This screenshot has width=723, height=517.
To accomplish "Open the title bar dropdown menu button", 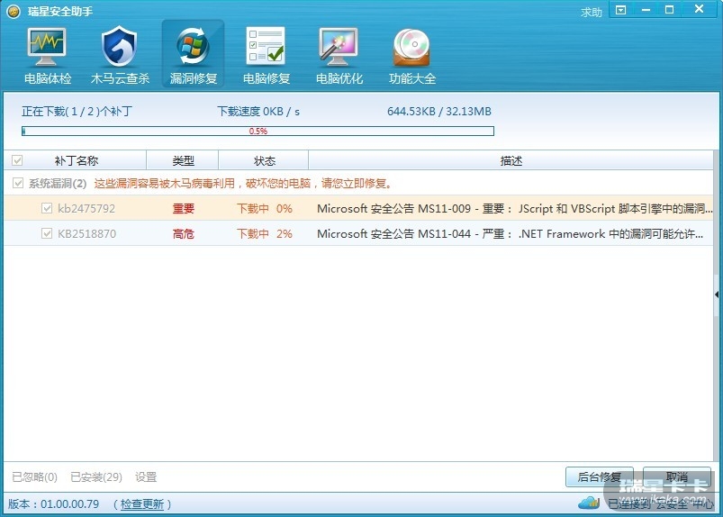I will coord(621,10).
